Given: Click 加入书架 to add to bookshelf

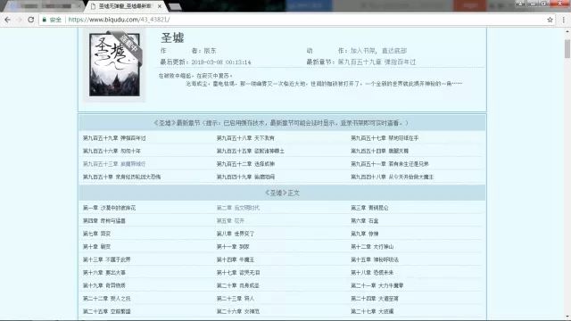Looking at the screenshot, I should 362,51.
